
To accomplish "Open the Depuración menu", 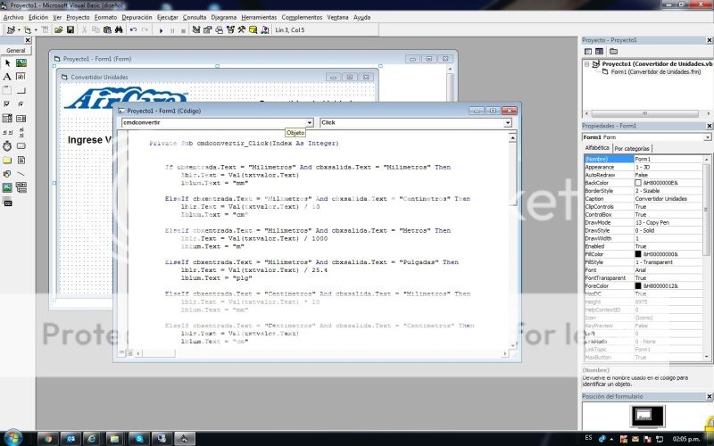I will tap(137, 17).
